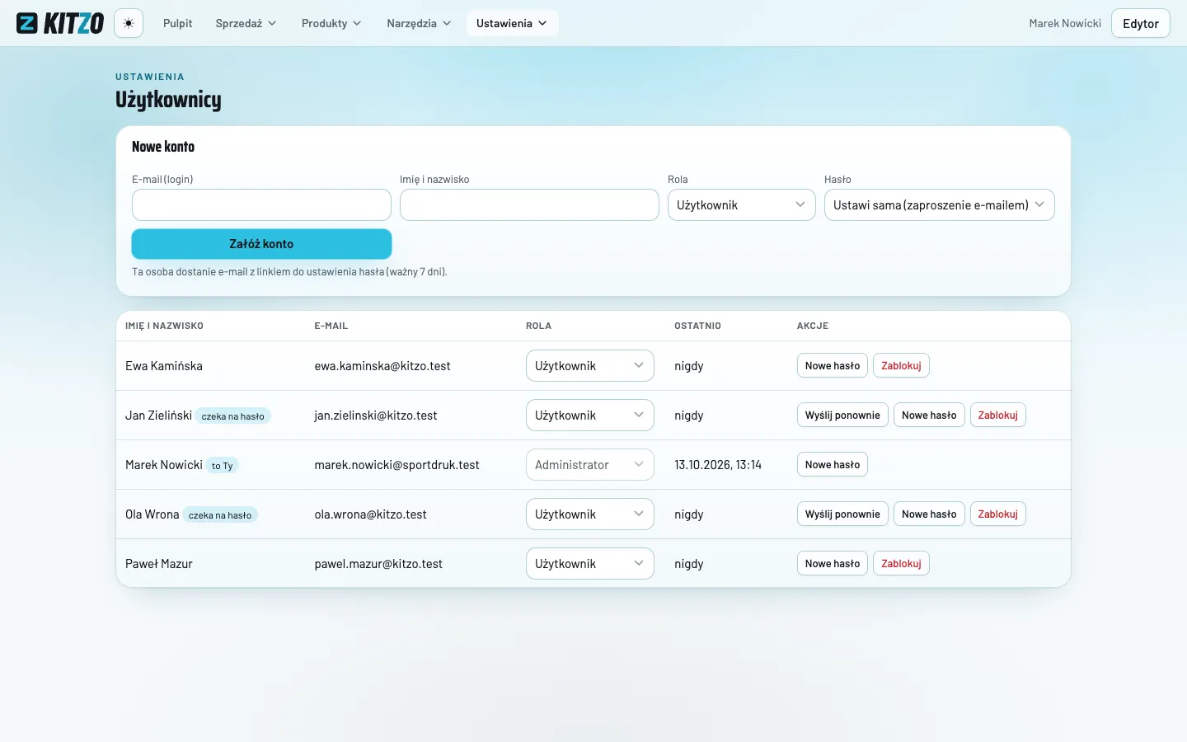
Task: Click the "czeka na hasło" badge for Ola Wrona
Action: pos(220,515)
